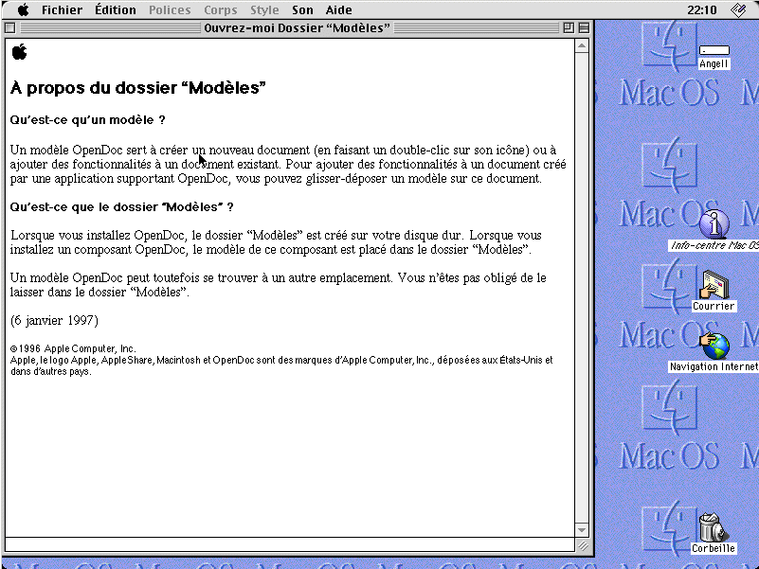The image size is (759, 569).
Task: Click the subheading Qu'est-ce qu'un modèle ?
Action: 87,119
